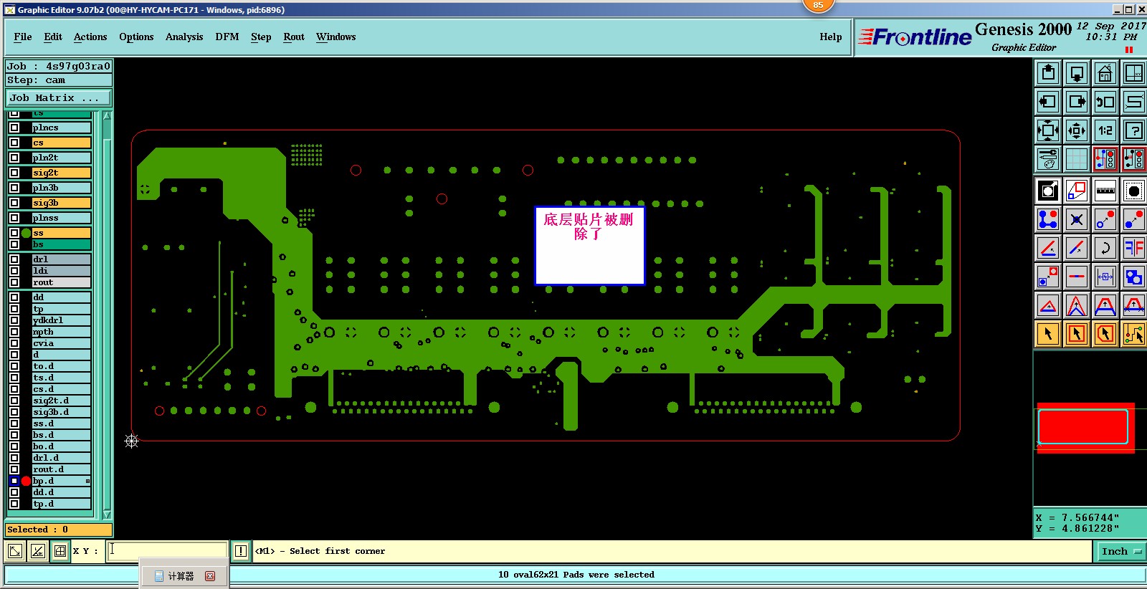Open the Inch units dropdown
Viewport: 1147px width, 589px height.
point(1121,551)
